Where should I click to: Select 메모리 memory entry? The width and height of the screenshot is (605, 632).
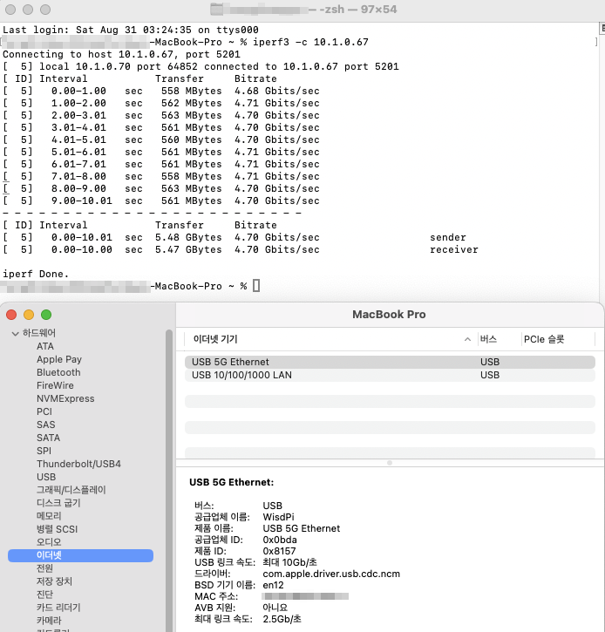click(49, 516)
